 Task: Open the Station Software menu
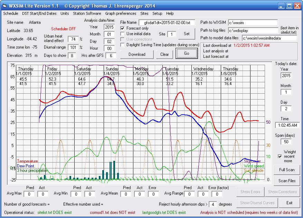pos(87,13)
